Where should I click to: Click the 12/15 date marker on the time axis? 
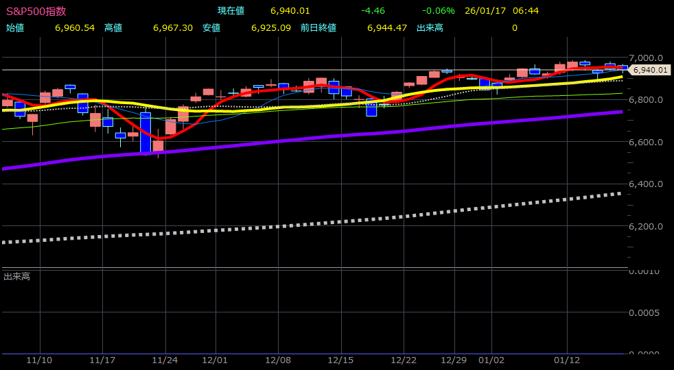click(x=340, y=360)
